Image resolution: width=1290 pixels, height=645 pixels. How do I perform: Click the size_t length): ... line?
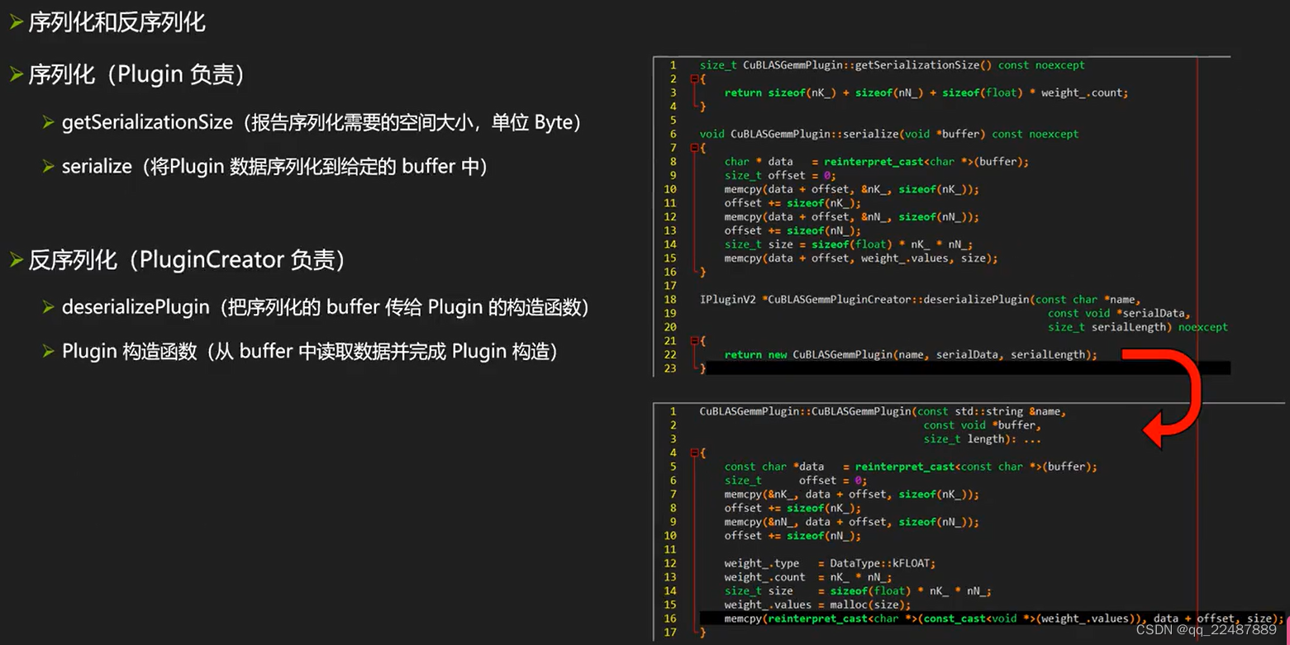pyautogui.click(x=983, y=439)
